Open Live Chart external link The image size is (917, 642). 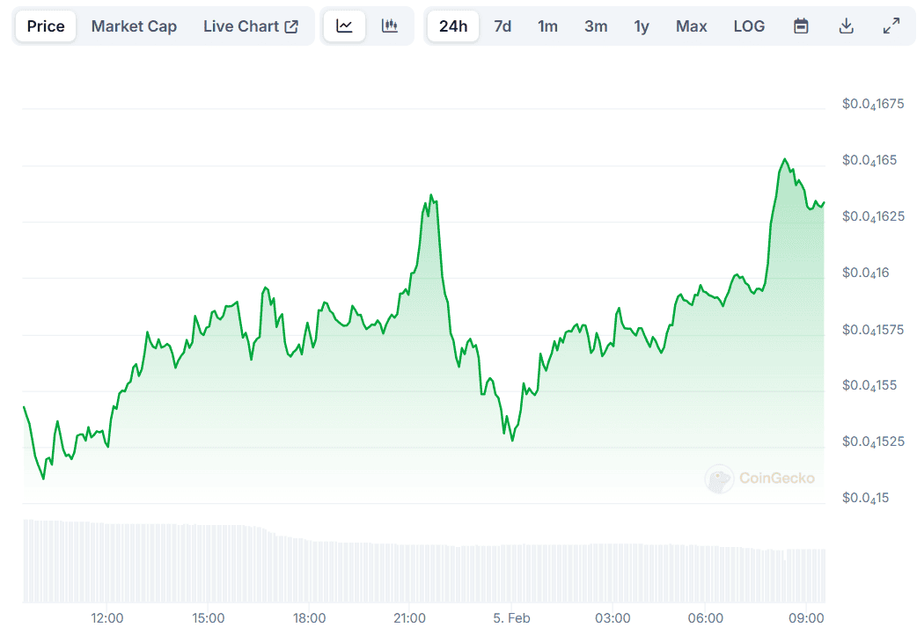[x=251, y=26]
